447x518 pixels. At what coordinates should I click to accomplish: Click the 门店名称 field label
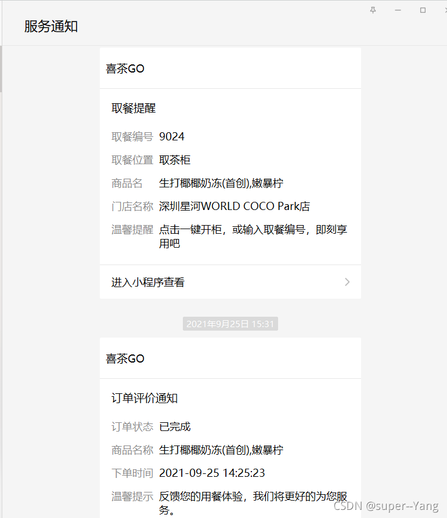tap(132, 206)
